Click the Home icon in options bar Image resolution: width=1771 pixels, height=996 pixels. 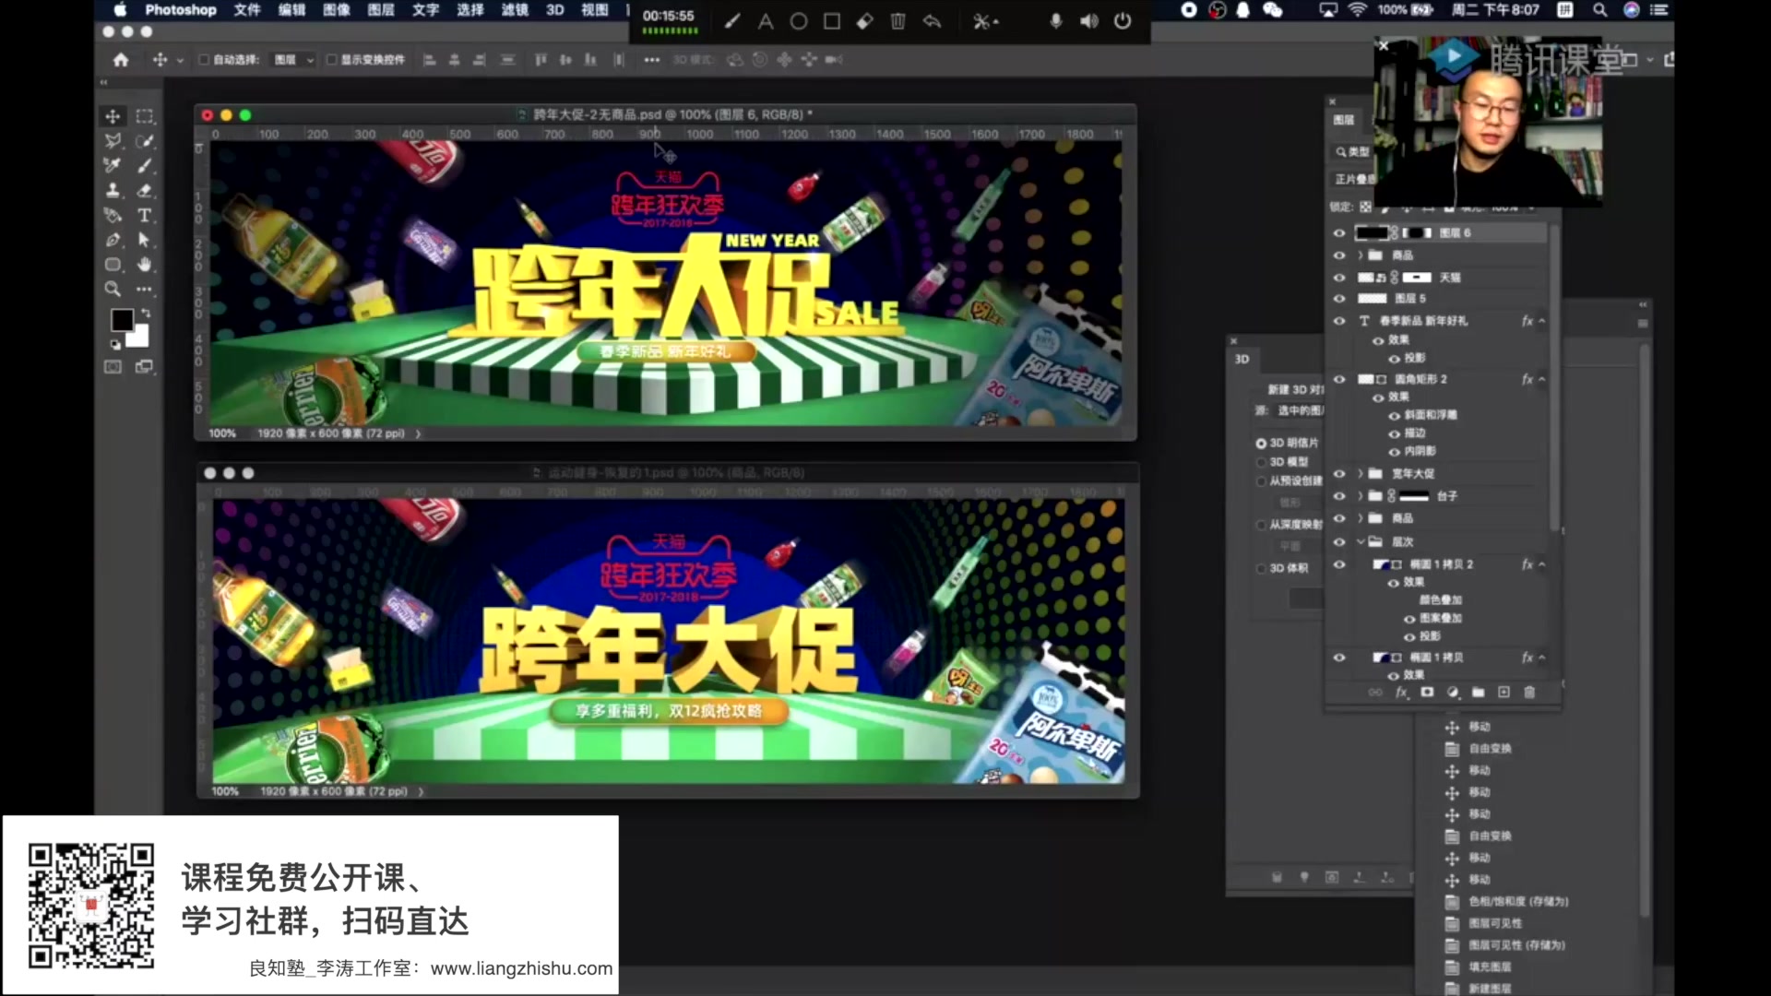tap(121, 60)
